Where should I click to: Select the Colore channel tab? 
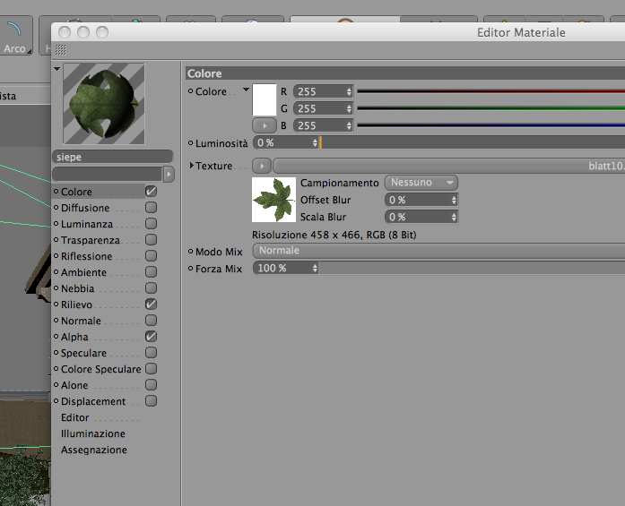point(76,192)
